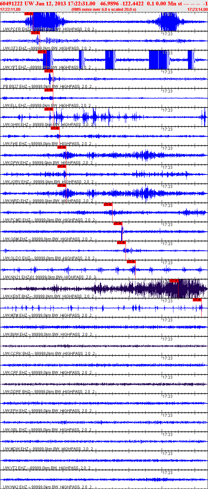Select the UW.CCRK BHZ channel label
This screenshot has width=208, height=489.
(x=16, y=354)
